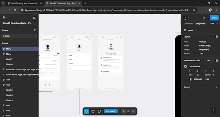This screenshot has width=220, height=117.
Task: Select the Comment tool in bottom toolbar
Action: [x=99, y=111]
